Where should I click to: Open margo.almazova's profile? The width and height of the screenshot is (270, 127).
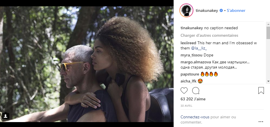pyautogui.click(x=196, y=62)
